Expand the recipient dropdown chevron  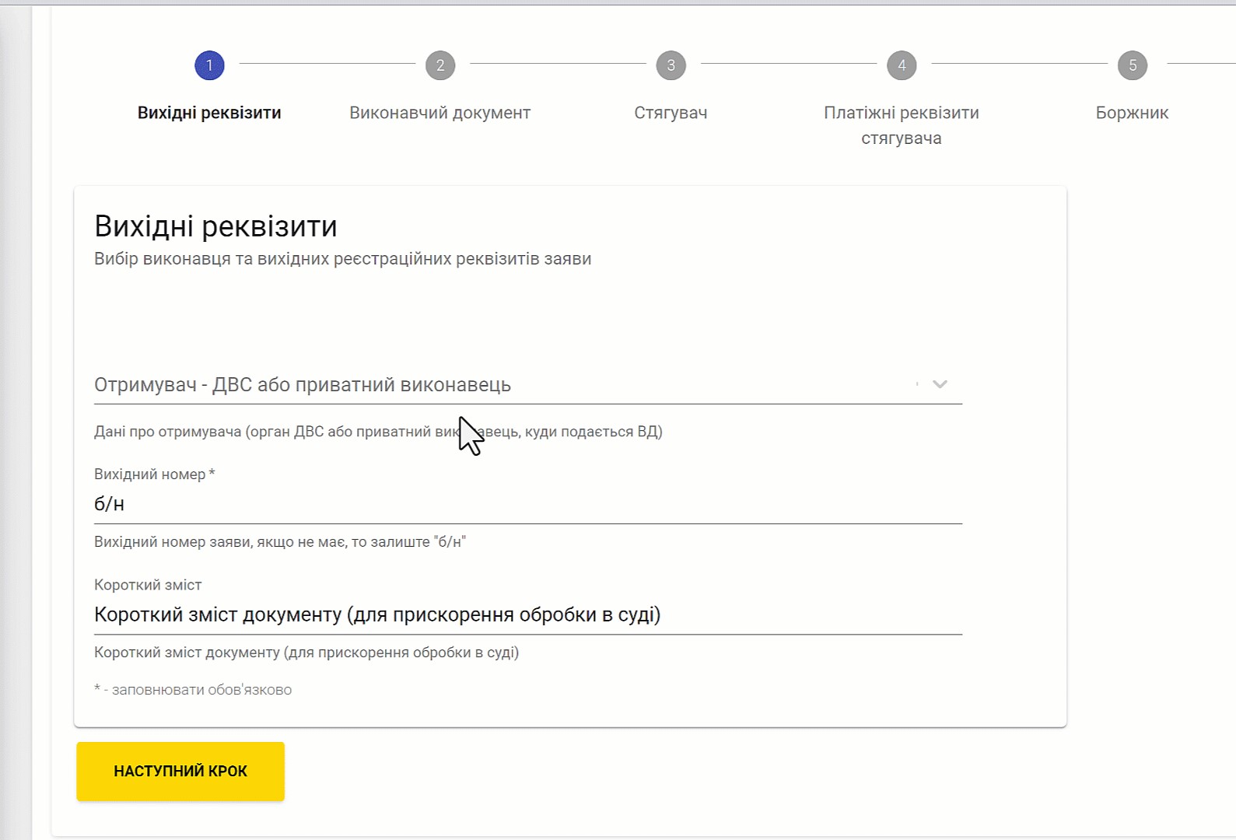[x=940, y=384]
